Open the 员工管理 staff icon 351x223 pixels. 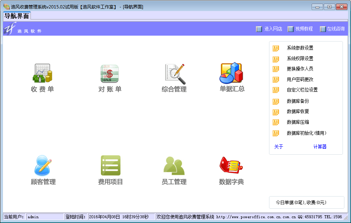click(x=174, y=165)
